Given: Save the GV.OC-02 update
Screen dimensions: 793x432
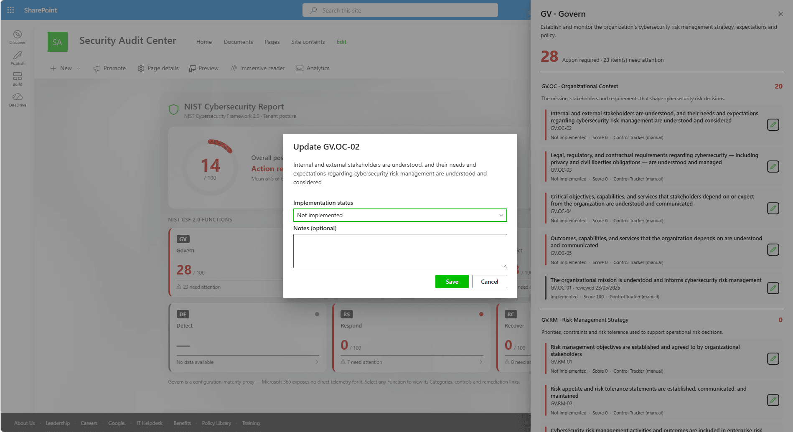Looking at the screenshot, I should pyautogui.click(x=452, y=282).
